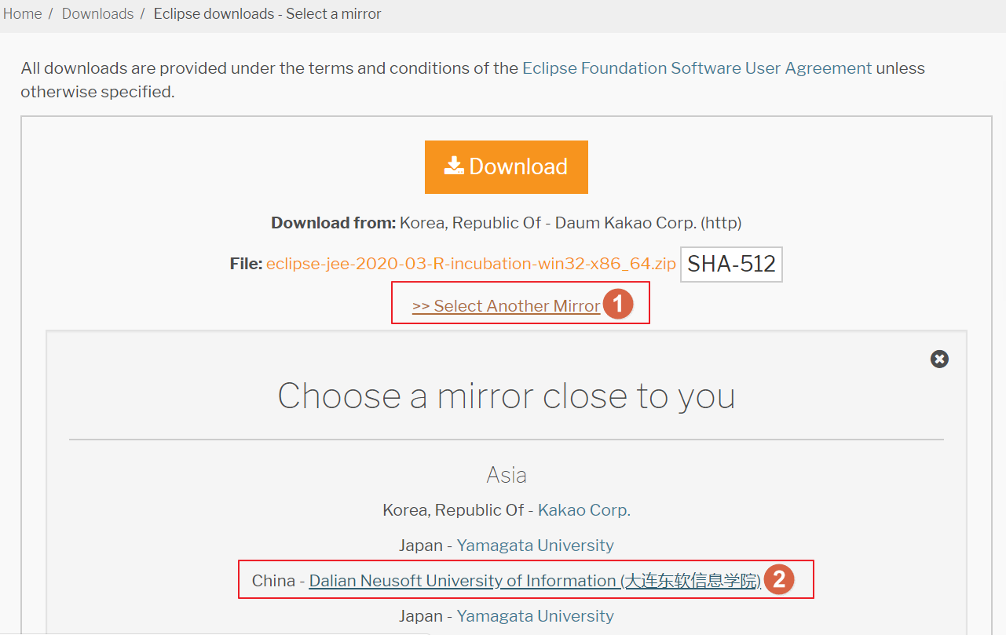Click the current Select a mirror breadcrumb
This screenshot has width=1006, height=635.
tap(267, 14)
